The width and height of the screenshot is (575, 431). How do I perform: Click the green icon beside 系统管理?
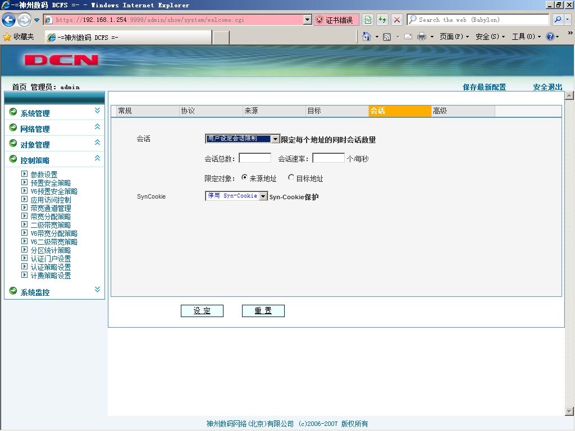pos(13,112)
